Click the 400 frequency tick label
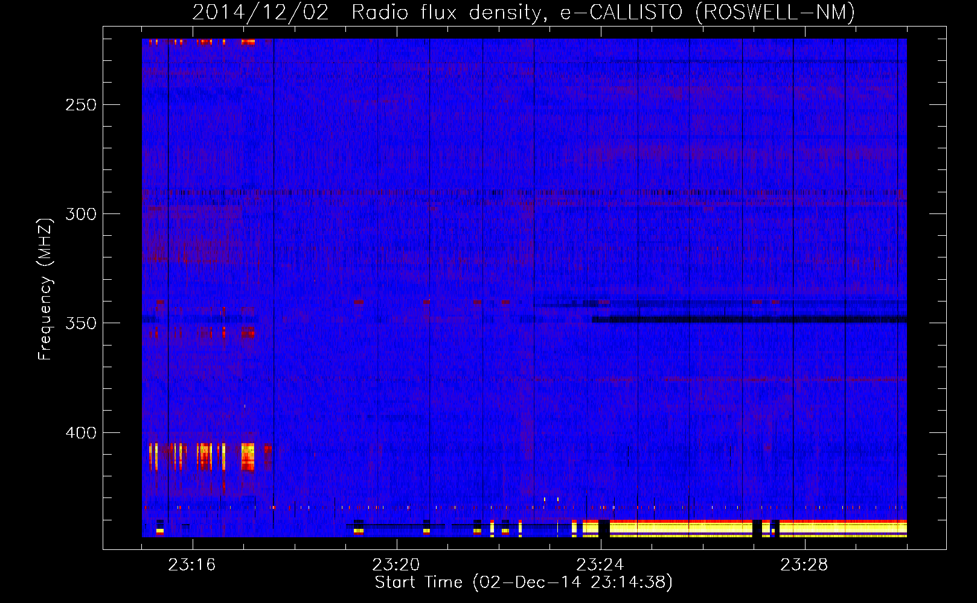977x603 pixels. 80,433
